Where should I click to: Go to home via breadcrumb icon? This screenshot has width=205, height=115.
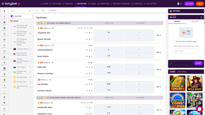[37, 10]
